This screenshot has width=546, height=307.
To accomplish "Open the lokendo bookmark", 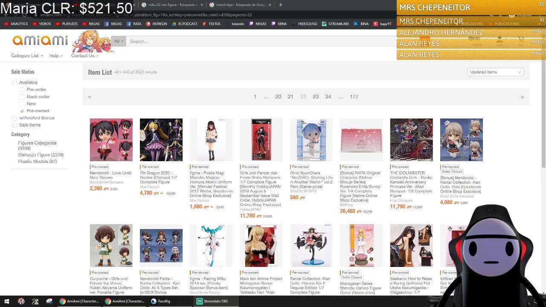I will (238, 24).
